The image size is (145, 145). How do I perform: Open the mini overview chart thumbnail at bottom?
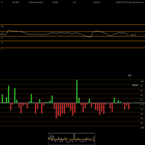[72, 139]
